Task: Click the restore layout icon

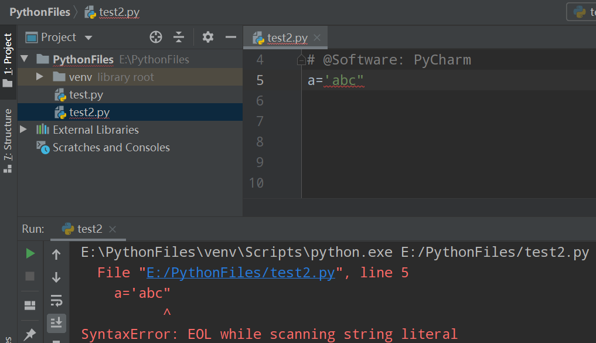Action: 30,305
